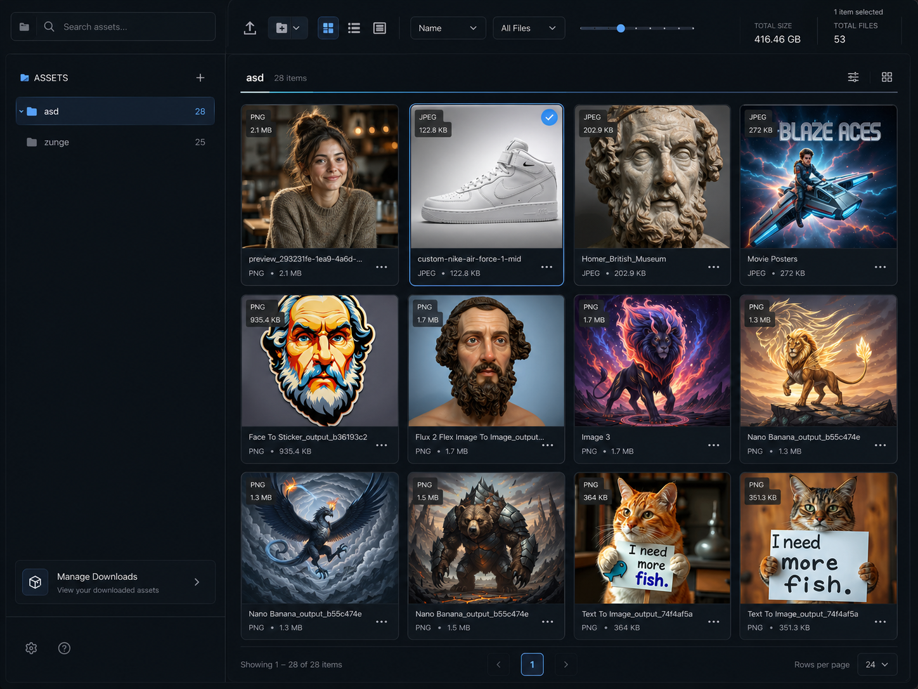Open more options for 351.3 KB cat image

(880, 622)
